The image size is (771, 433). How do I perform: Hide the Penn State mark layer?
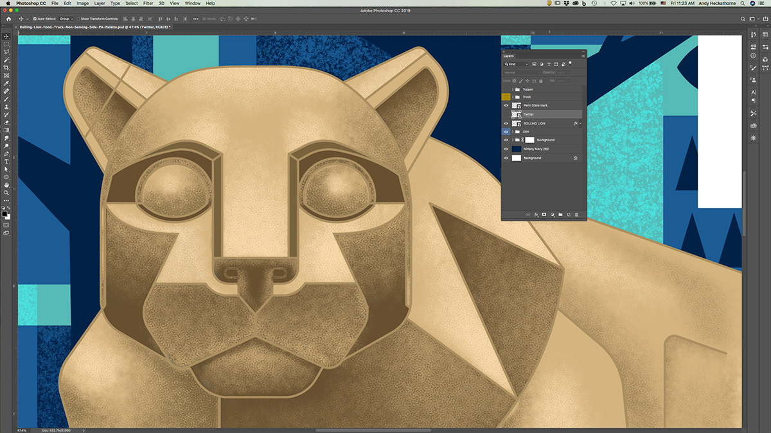click(506, 105)
